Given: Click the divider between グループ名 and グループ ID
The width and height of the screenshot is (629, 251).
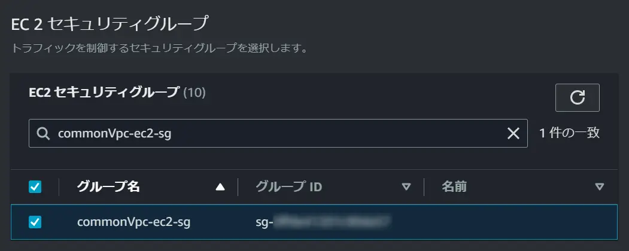Looking at the screenshot, I should (x=238, y=187).
